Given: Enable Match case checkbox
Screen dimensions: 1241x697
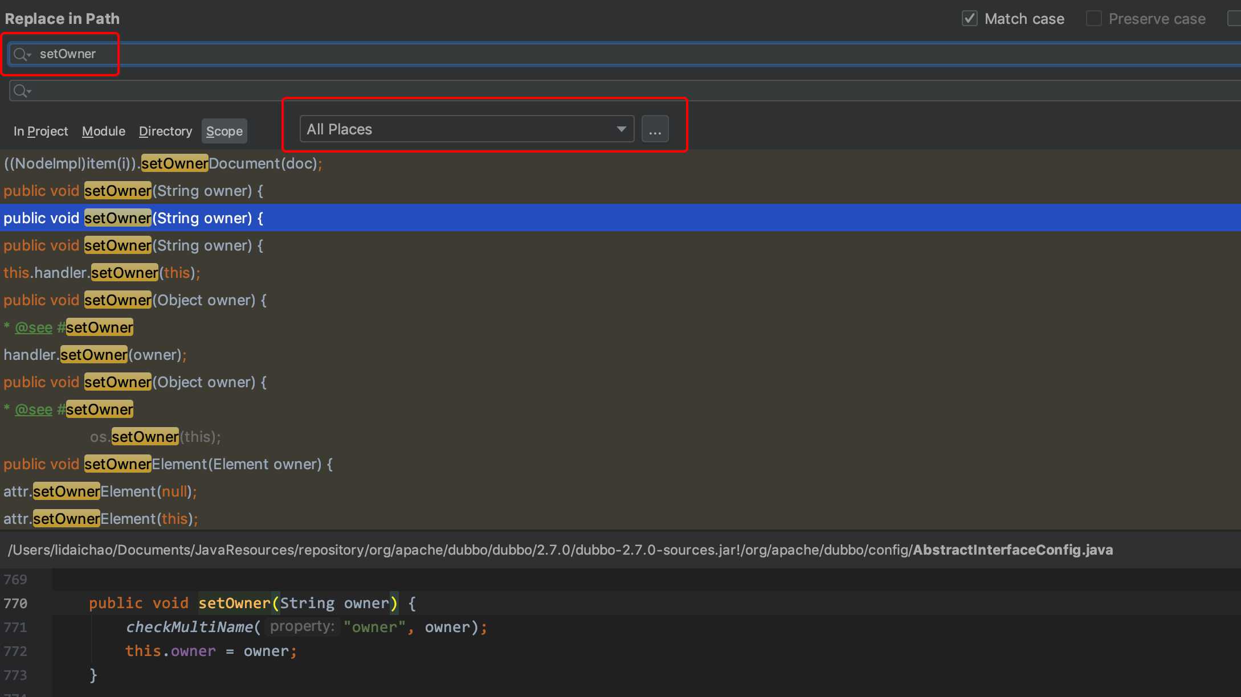Looking at the screenshot, I should 971,19.
